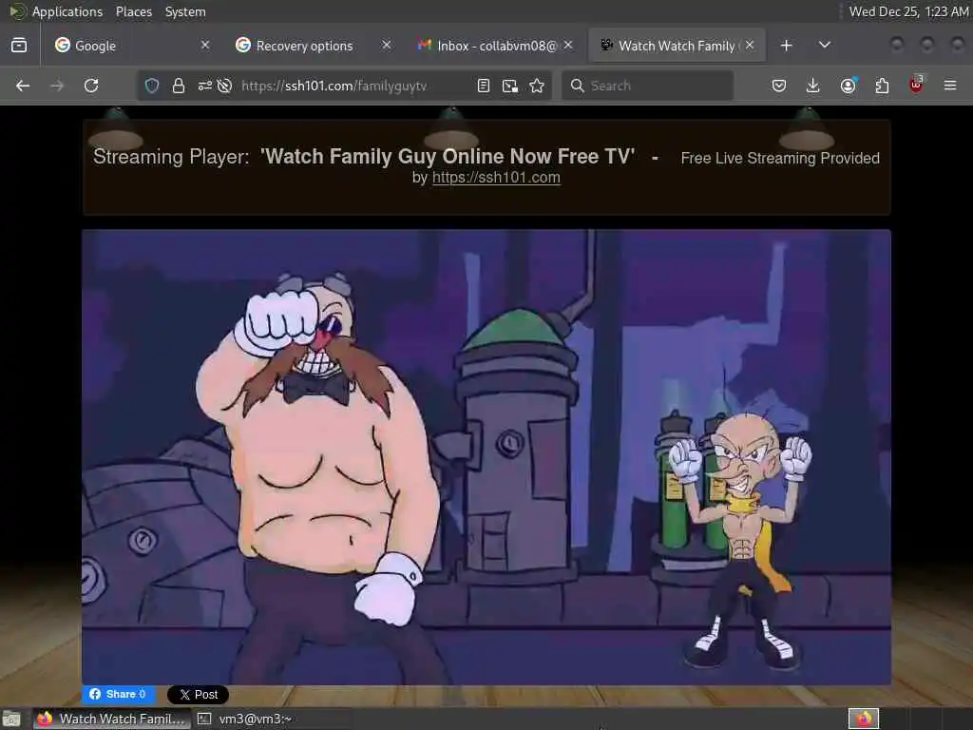Screen dimensions: 973x730
Task: Open the Extensions puzzle icon
Action: [x=882, y=86]
